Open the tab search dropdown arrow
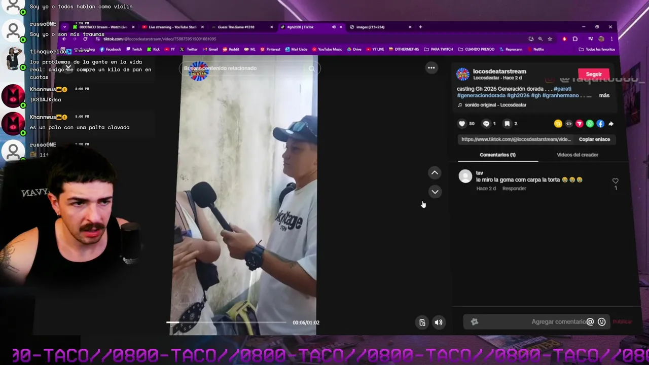The width and height of the screenshot is (649, 365). point(65,27)
